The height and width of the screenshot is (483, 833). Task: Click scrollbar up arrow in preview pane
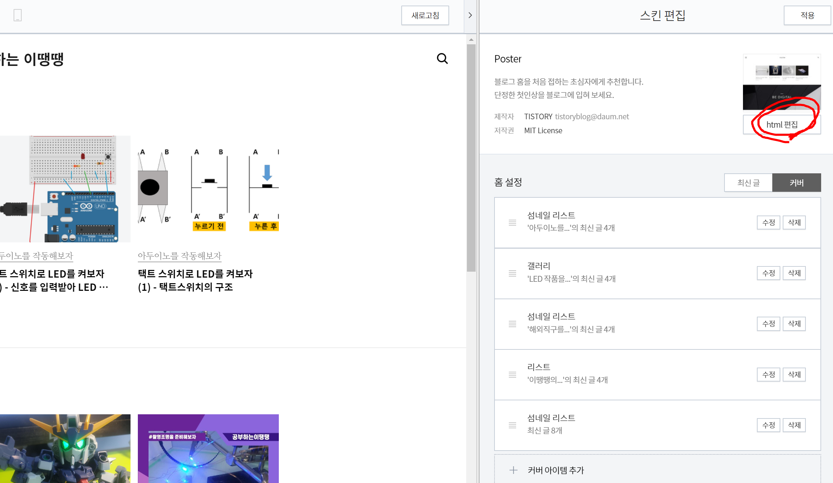[x=471, y=40]
